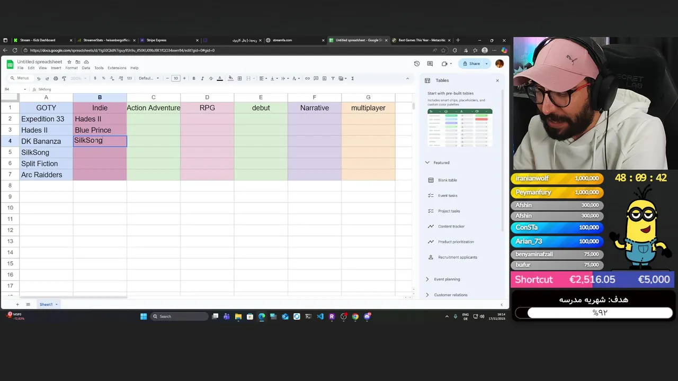Decrease font size with the minus button
This screenshot has width=678, height=381.
[167, 78]
